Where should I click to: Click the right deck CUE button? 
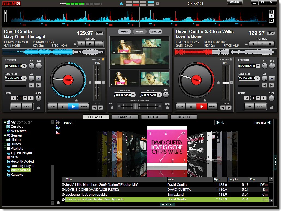[181, 107]
